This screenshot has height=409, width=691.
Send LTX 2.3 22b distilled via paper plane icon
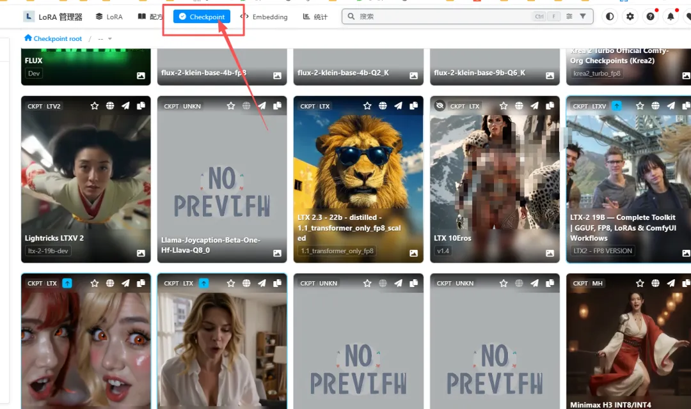coord(398,105)
